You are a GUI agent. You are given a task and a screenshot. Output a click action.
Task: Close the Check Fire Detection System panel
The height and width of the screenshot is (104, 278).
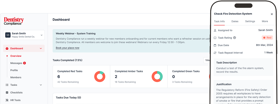tap(272, 14)
